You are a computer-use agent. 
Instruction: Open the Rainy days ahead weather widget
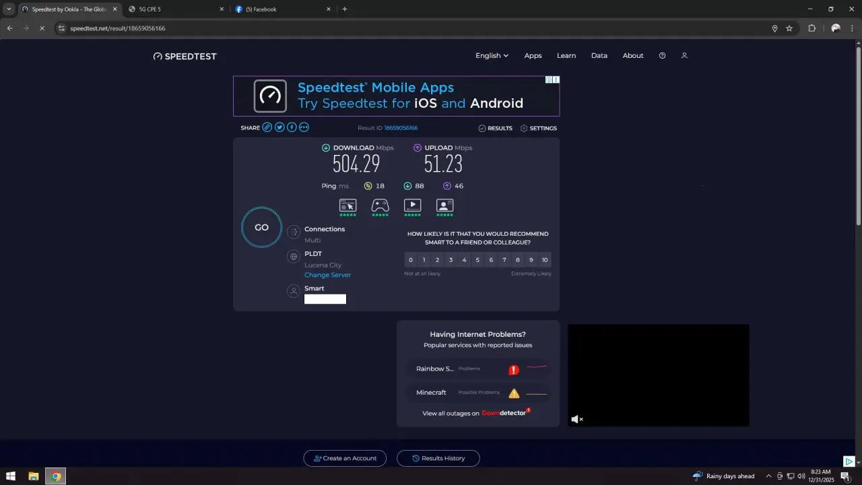(723, 476)
